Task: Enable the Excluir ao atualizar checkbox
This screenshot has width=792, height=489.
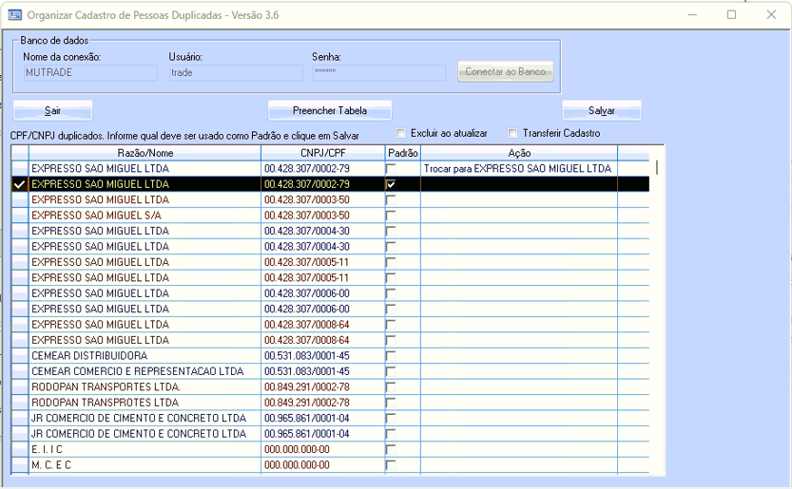Action: [401, 134]
